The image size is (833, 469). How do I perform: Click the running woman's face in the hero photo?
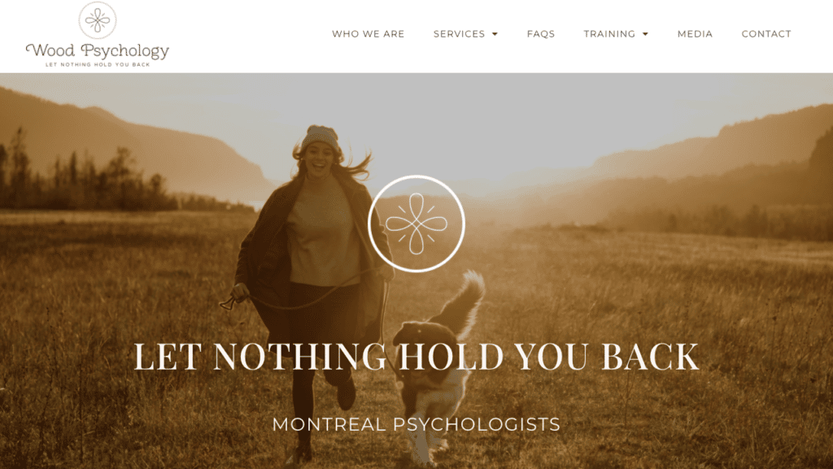coord(321,159)
